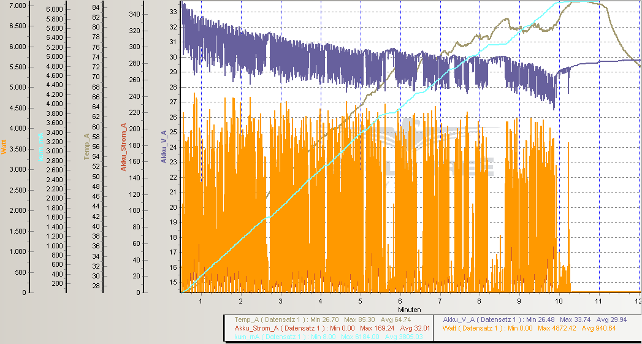642x344 pixels.
Task: Click the 5.800 tick on kum_mA axis
Action: [55, 19]
